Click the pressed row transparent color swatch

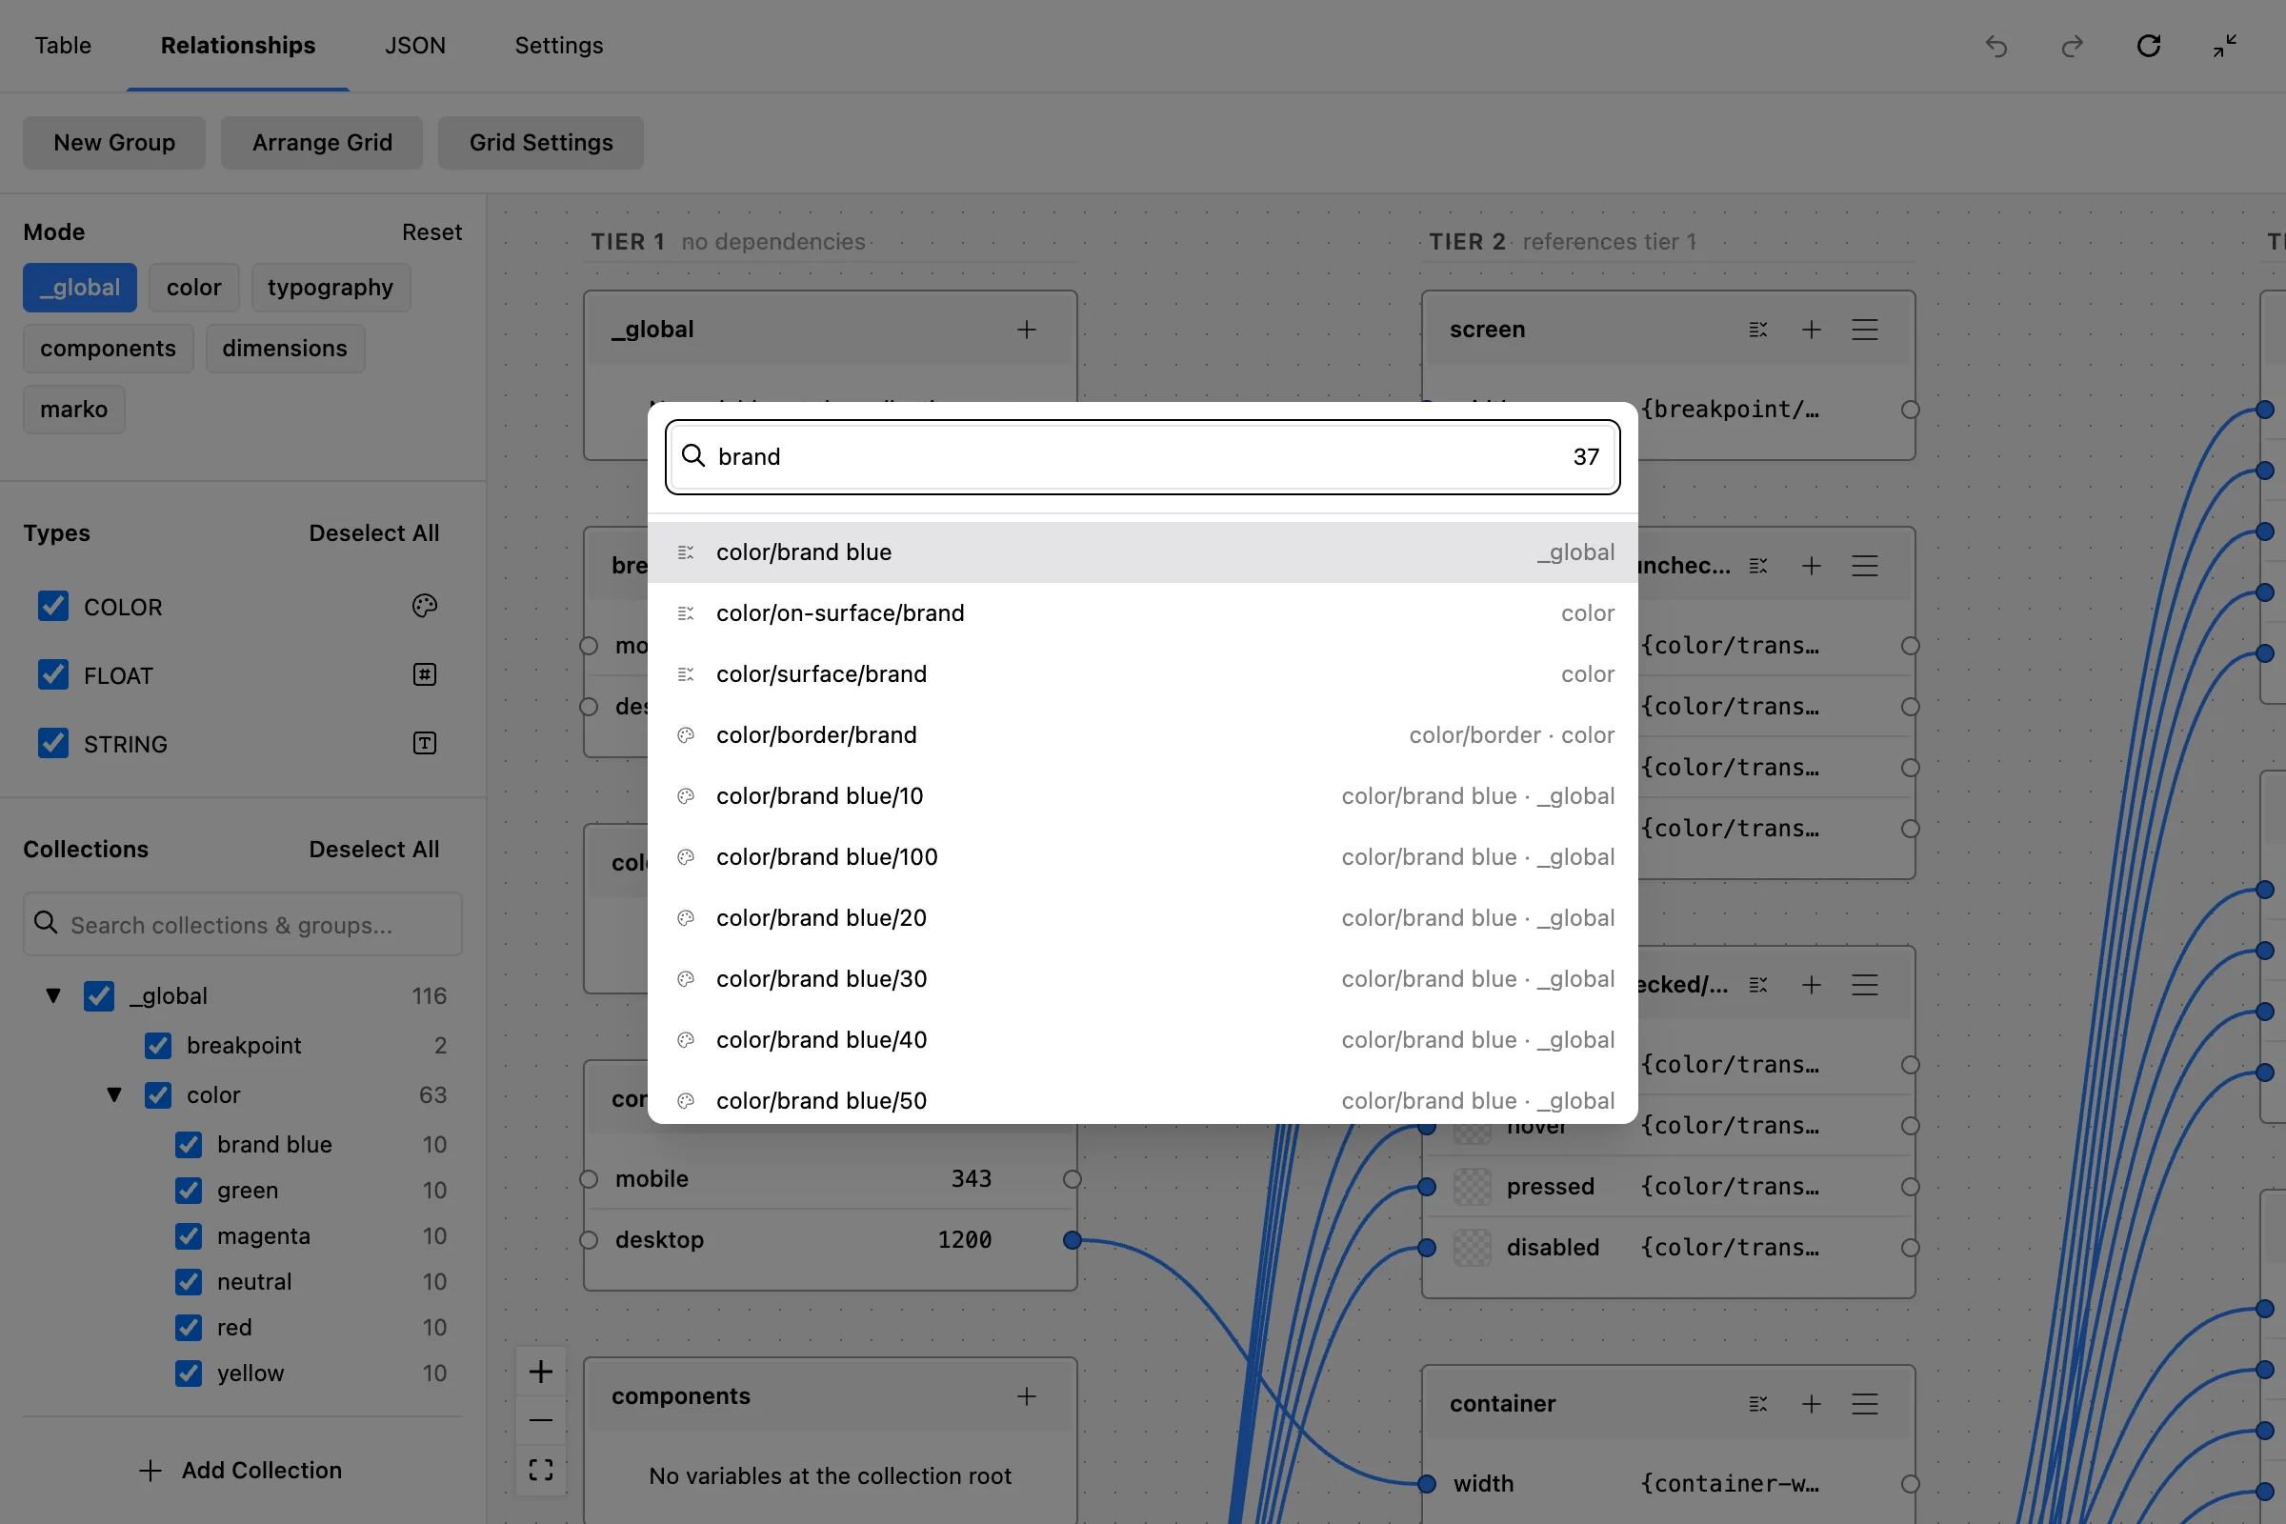pos(1473,1187)
